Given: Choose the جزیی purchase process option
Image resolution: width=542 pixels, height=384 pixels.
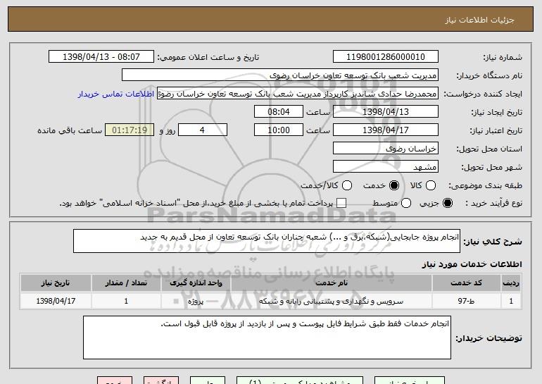Looking at the screenshot, I should coord(448,203).
